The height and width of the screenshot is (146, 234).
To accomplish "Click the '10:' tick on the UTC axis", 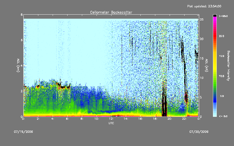I will click(97, 119).
